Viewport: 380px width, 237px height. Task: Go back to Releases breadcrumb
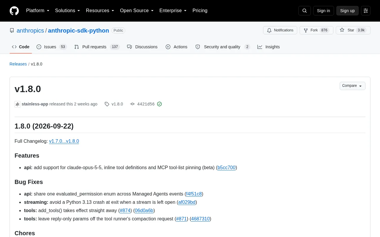click(18, 64)
